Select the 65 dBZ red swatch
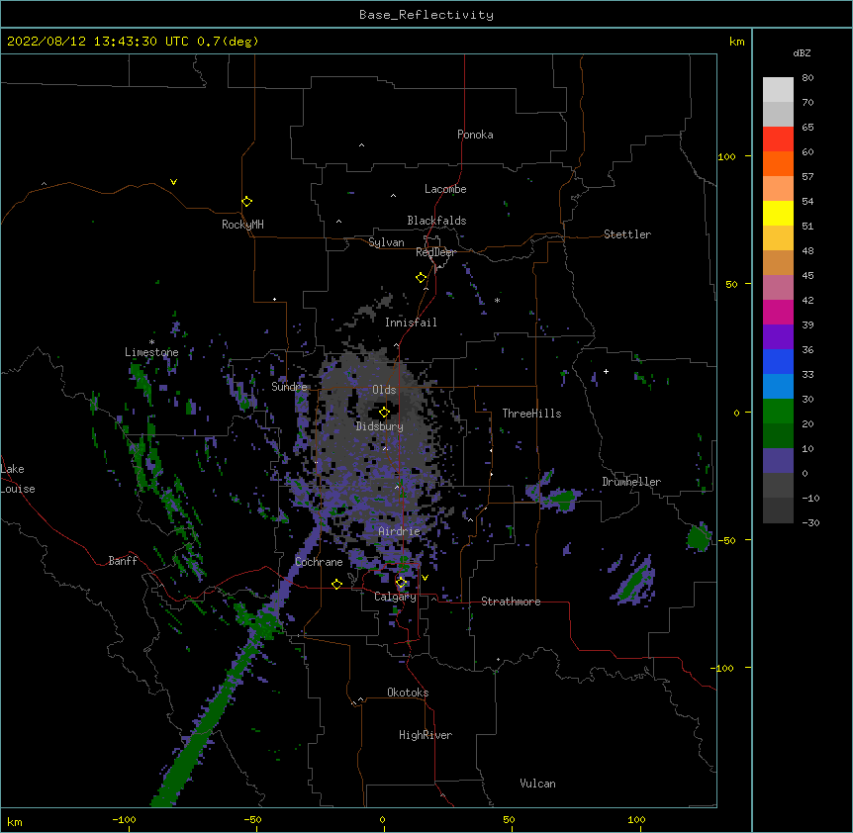 tap(778, 139)
